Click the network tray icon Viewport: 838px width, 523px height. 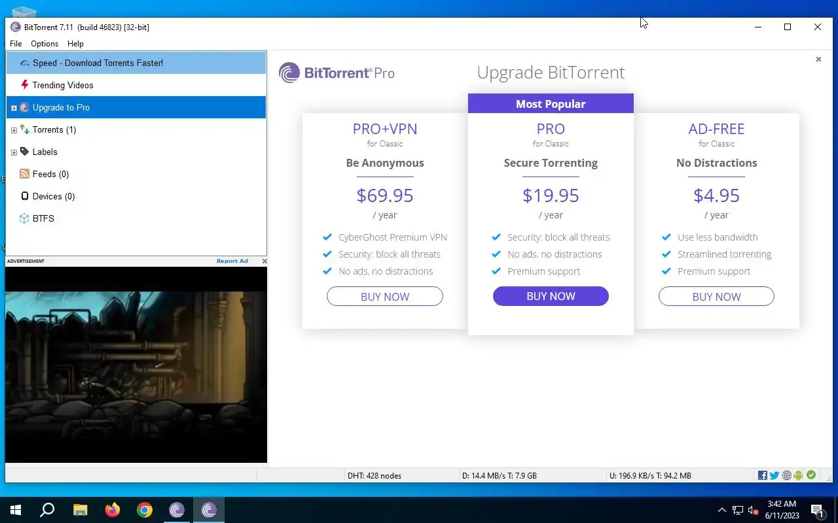pos(738,510)
